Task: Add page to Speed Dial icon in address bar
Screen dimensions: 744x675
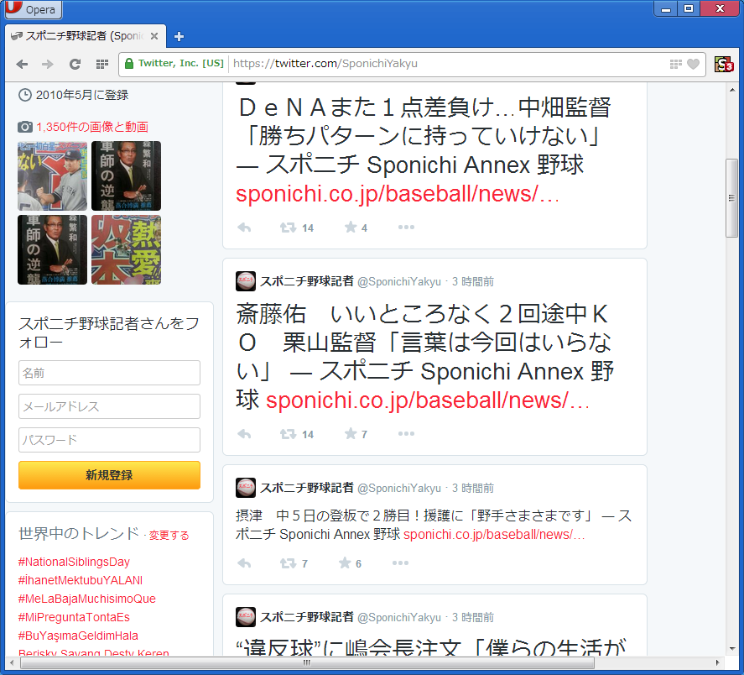Action: tap(676, 64)
